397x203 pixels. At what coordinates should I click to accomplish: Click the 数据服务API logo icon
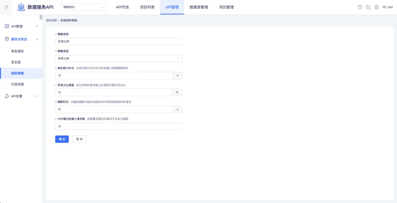tap(21, 7)
